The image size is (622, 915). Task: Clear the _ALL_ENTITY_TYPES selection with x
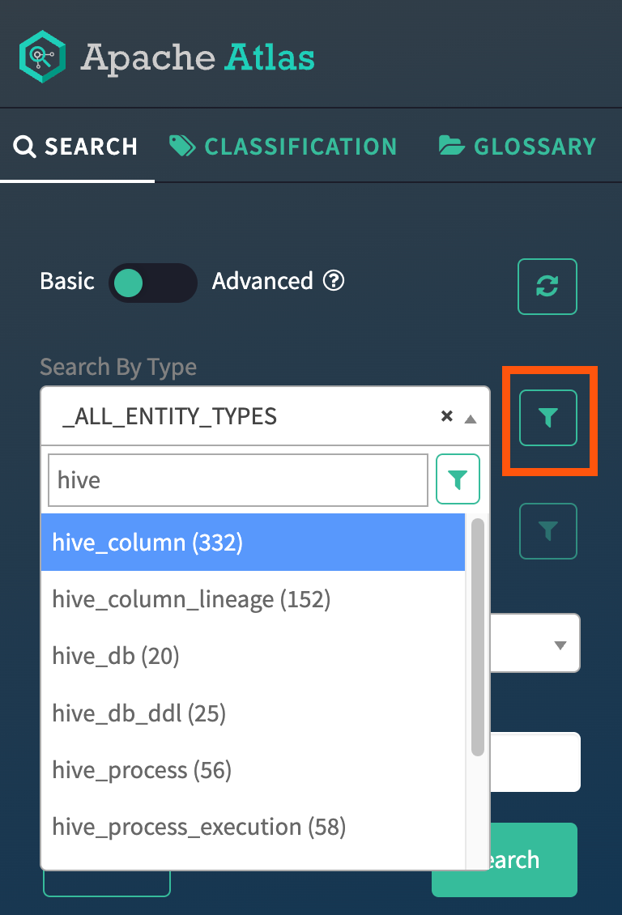point(446,416)
